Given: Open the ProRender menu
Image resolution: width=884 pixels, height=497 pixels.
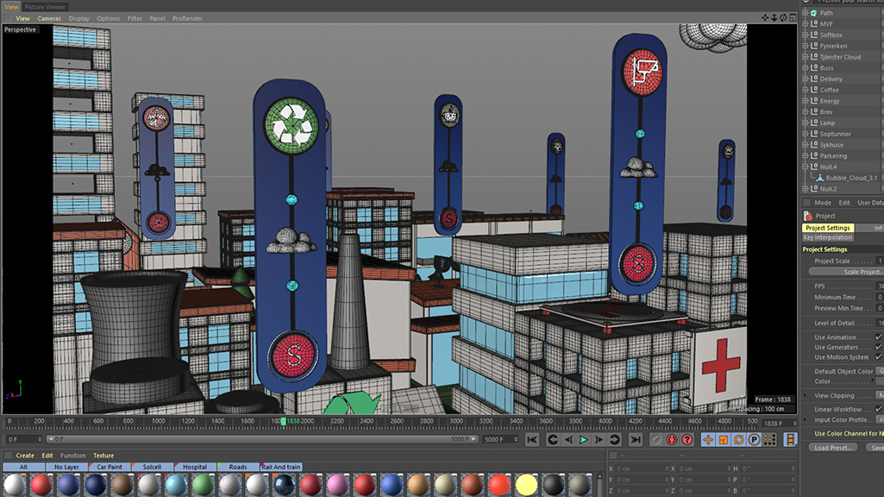Looking at the screenshot, I should tap(187, 19).
